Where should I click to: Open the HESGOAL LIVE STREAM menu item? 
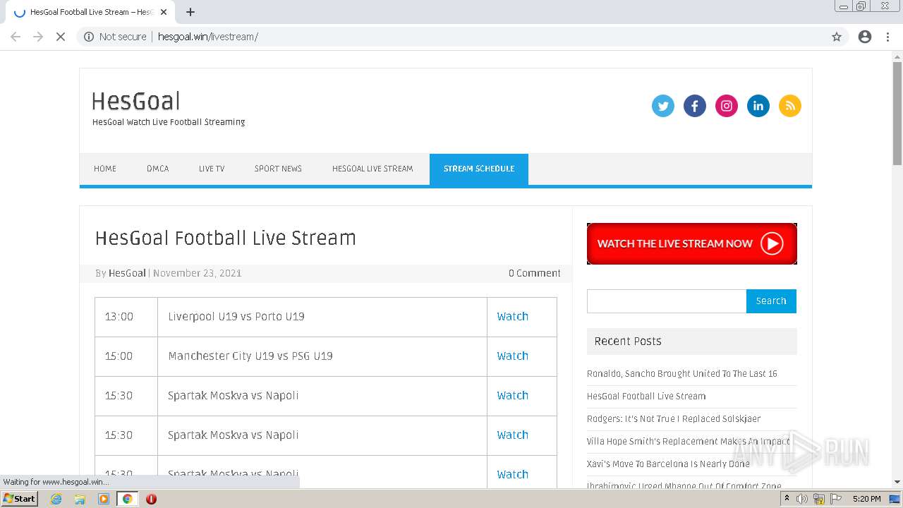[x=372, y=169]
